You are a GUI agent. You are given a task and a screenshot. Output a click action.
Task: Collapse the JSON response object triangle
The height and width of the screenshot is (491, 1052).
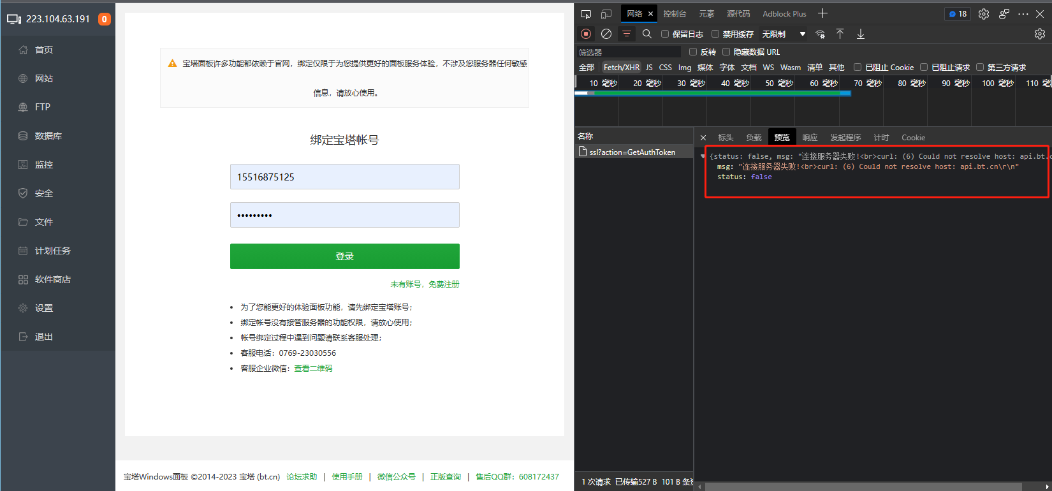pos(703,156)
